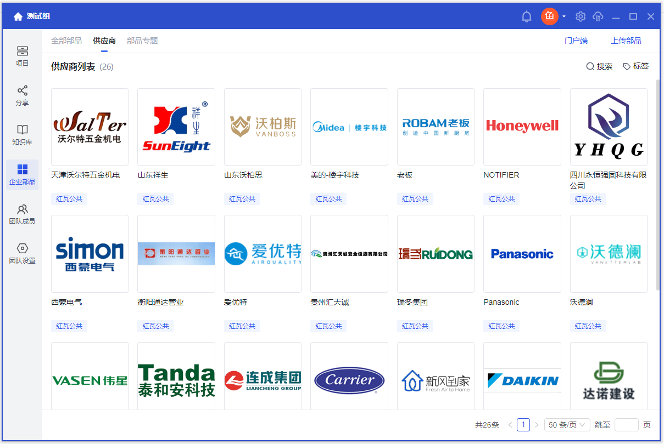Click the 红瓦公共 tag under 沃德澜
The width and height of the screenshot is (664, 444).
(588, 326)
